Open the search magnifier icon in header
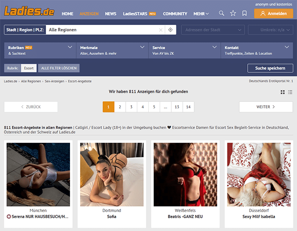Viewport: 297px width, 231px height. (222, 13)
